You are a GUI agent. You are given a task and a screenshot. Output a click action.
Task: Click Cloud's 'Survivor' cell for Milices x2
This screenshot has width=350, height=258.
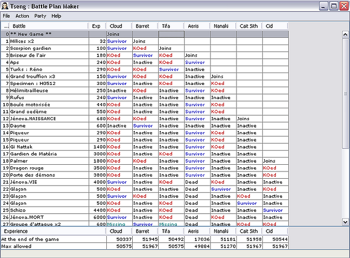(119, 41)
